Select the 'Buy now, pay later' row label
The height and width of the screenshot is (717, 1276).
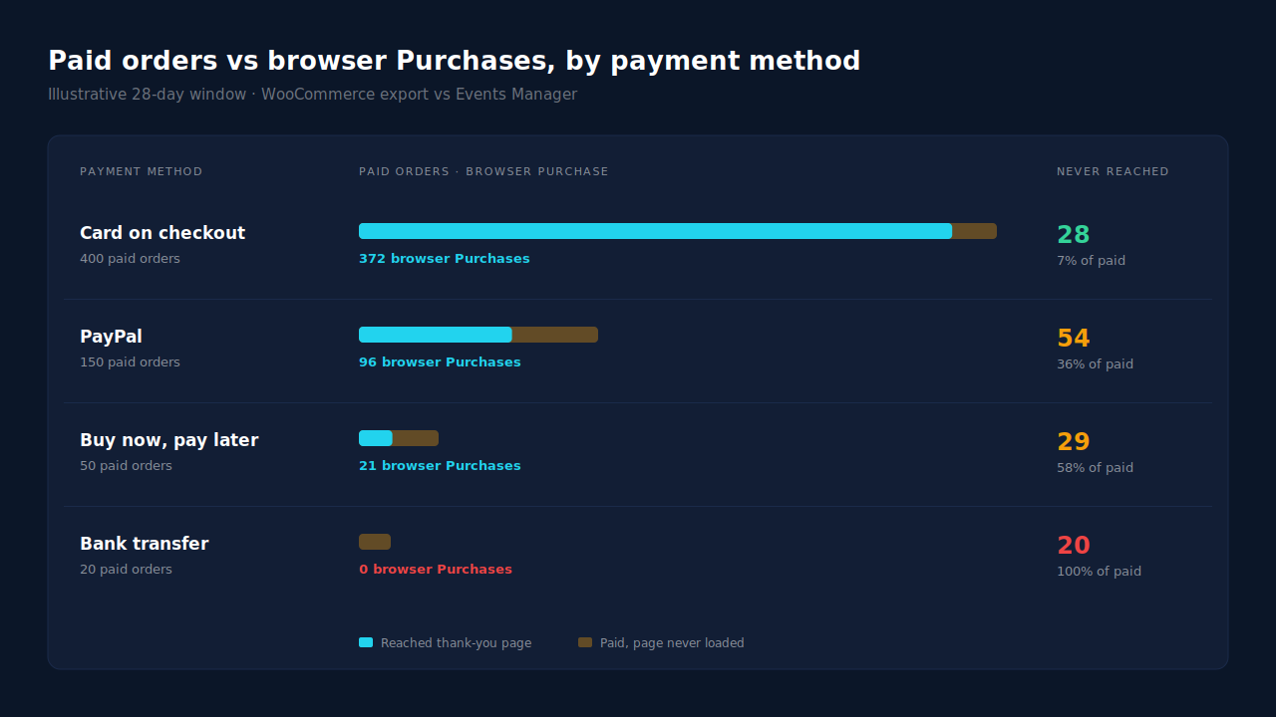[x=169, y=440]
